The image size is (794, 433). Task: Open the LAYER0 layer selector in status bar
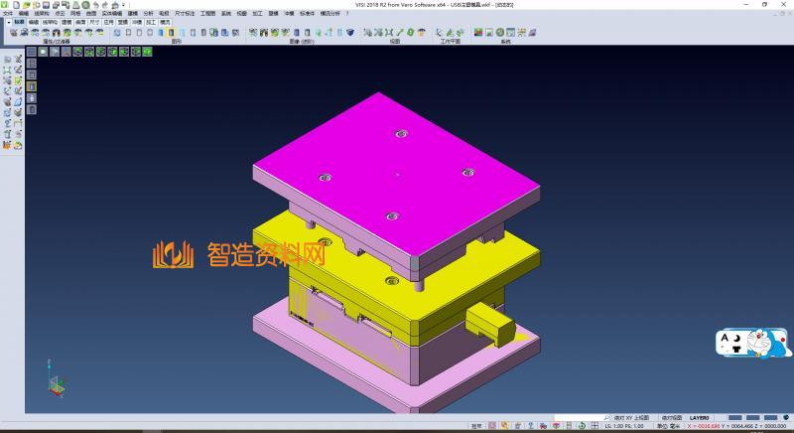coord(701,418)
